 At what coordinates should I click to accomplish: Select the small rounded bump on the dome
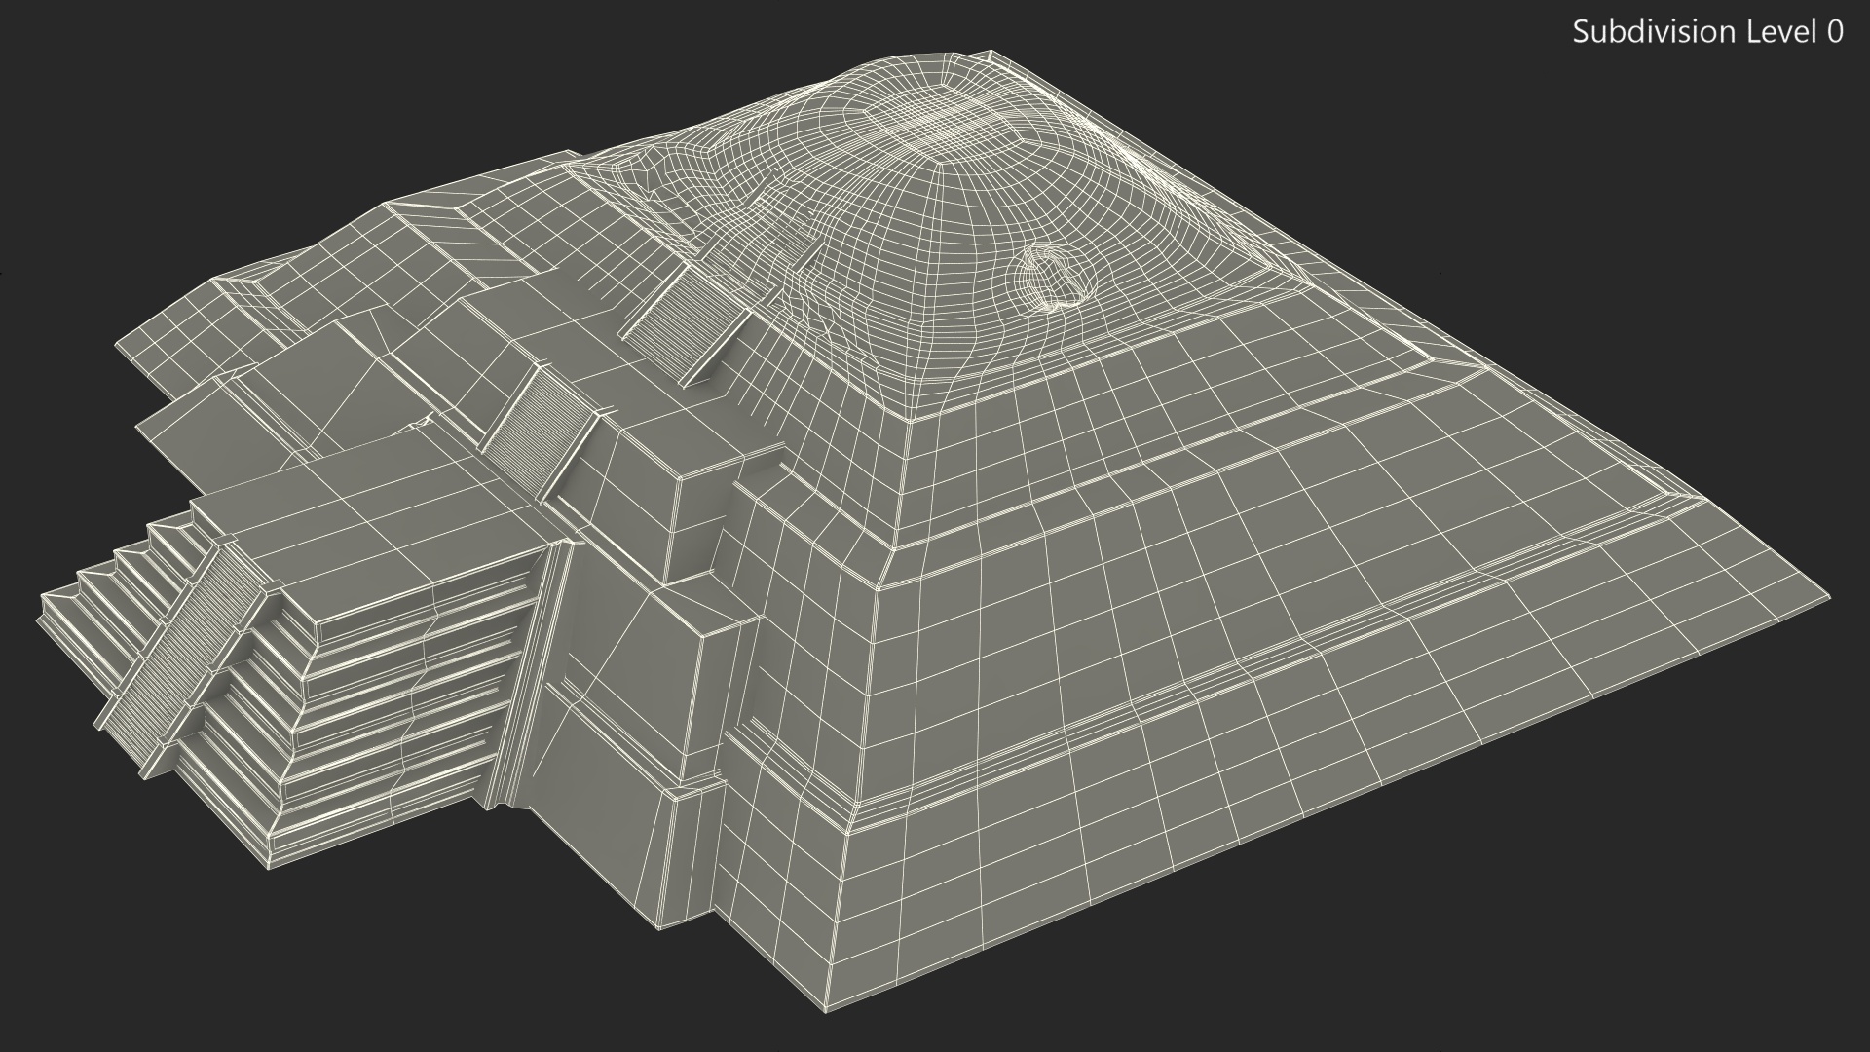(x=1056, y=276)
